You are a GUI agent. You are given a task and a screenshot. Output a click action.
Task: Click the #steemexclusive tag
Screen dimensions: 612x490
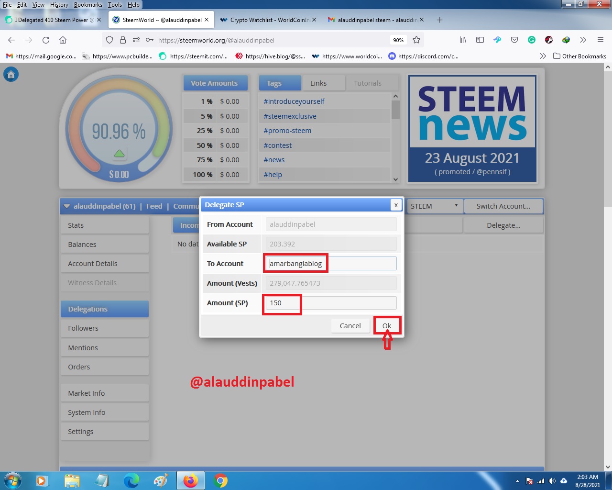pyautogui.click(x=290, y=116)
